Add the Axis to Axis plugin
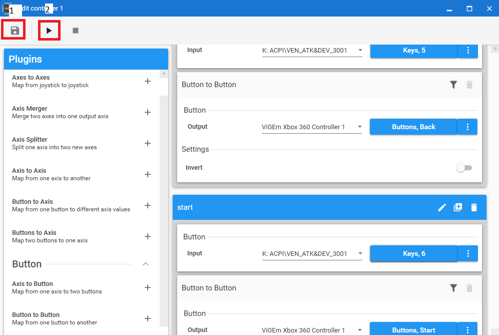The image size is (499, 335). (147, 174)
